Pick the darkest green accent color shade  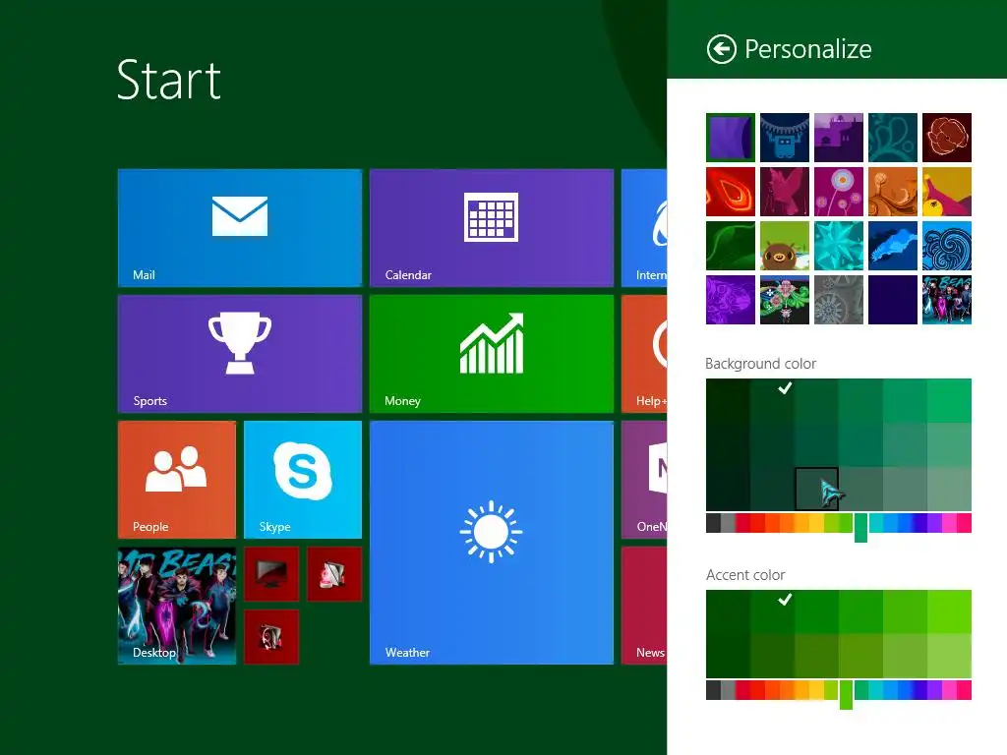728,611
